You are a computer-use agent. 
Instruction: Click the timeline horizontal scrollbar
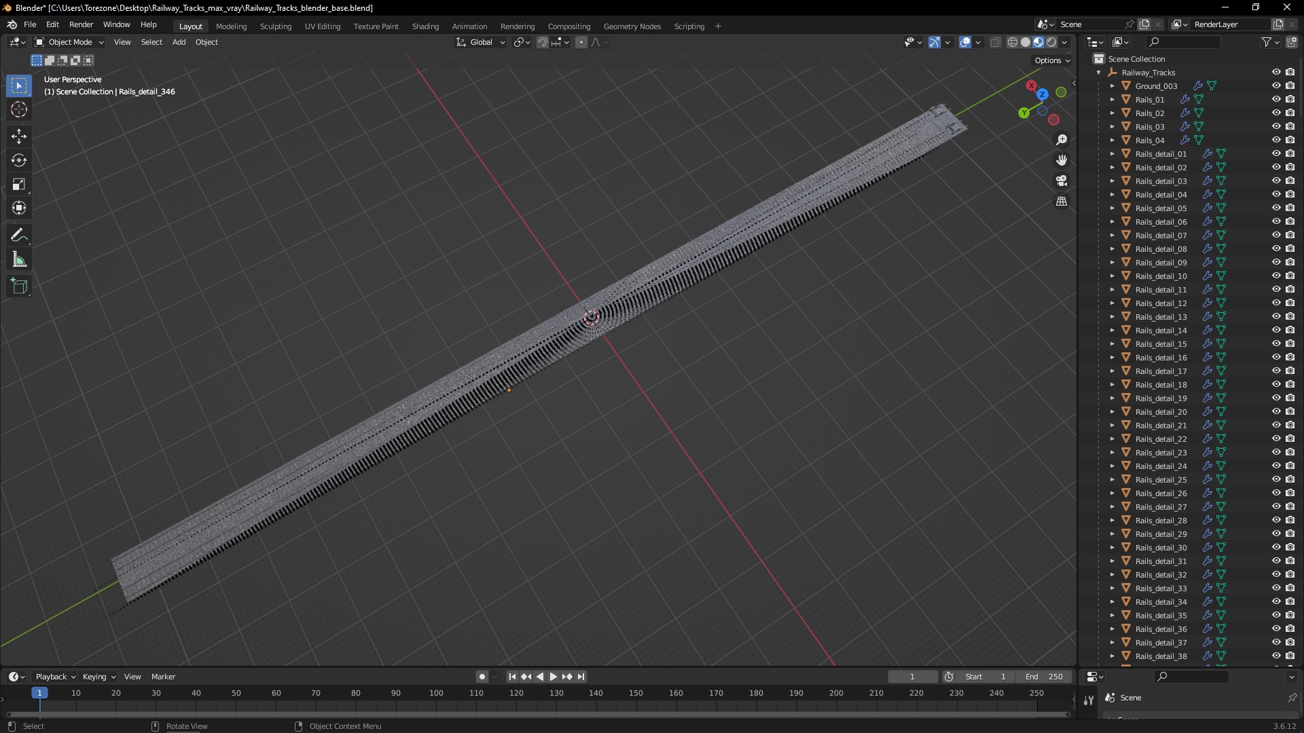[538, 714]
